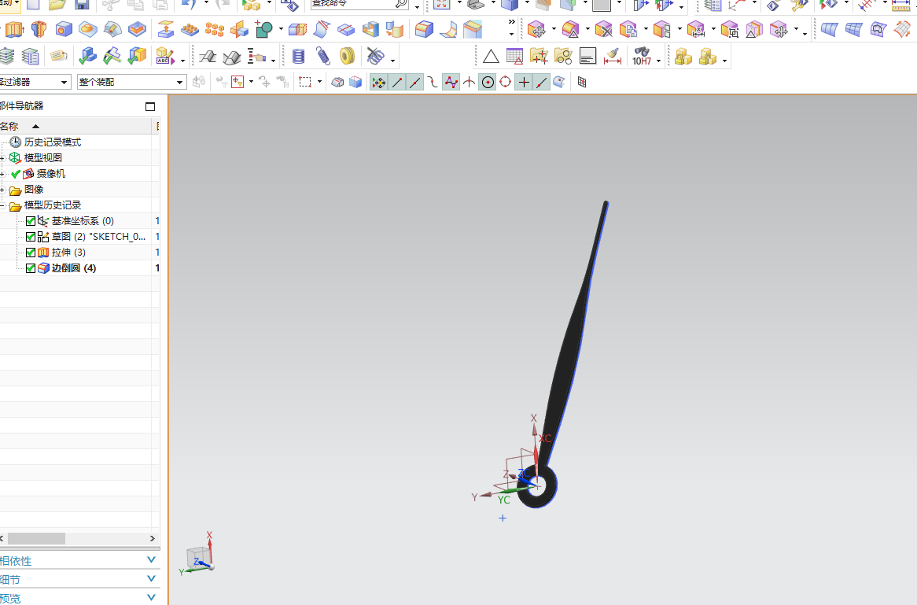Select the rectangle selection icon
Viewport: 917px width, 605px height.
(305, 83)
